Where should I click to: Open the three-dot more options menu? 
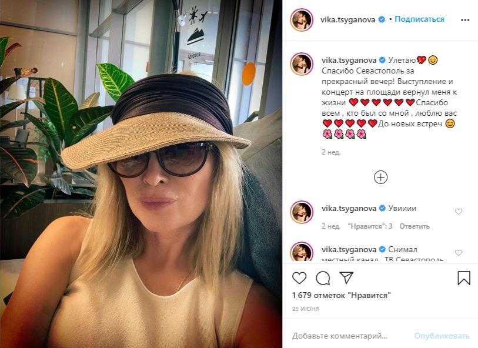point(465,20)
